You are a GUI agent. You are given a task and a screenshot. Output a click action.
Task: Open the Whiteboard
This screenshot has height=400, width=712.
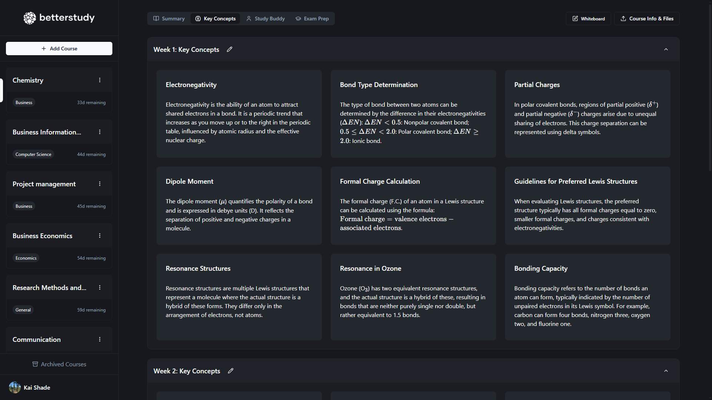tap(589, 19)
